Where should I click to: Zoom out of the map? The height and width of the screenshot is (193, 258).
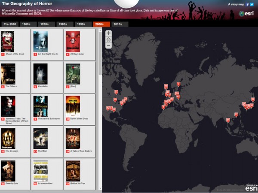click(x=109, y=45)
